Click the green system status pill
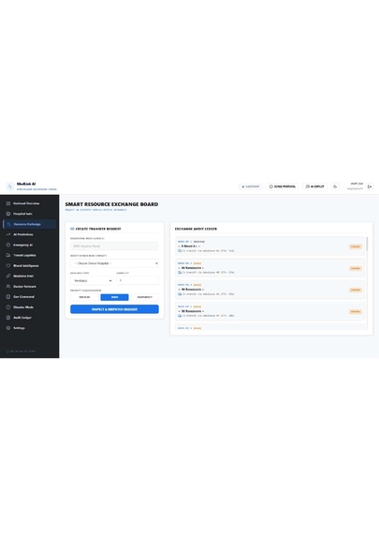The width and height of the screenshot is (379, 537). (251, 186)
